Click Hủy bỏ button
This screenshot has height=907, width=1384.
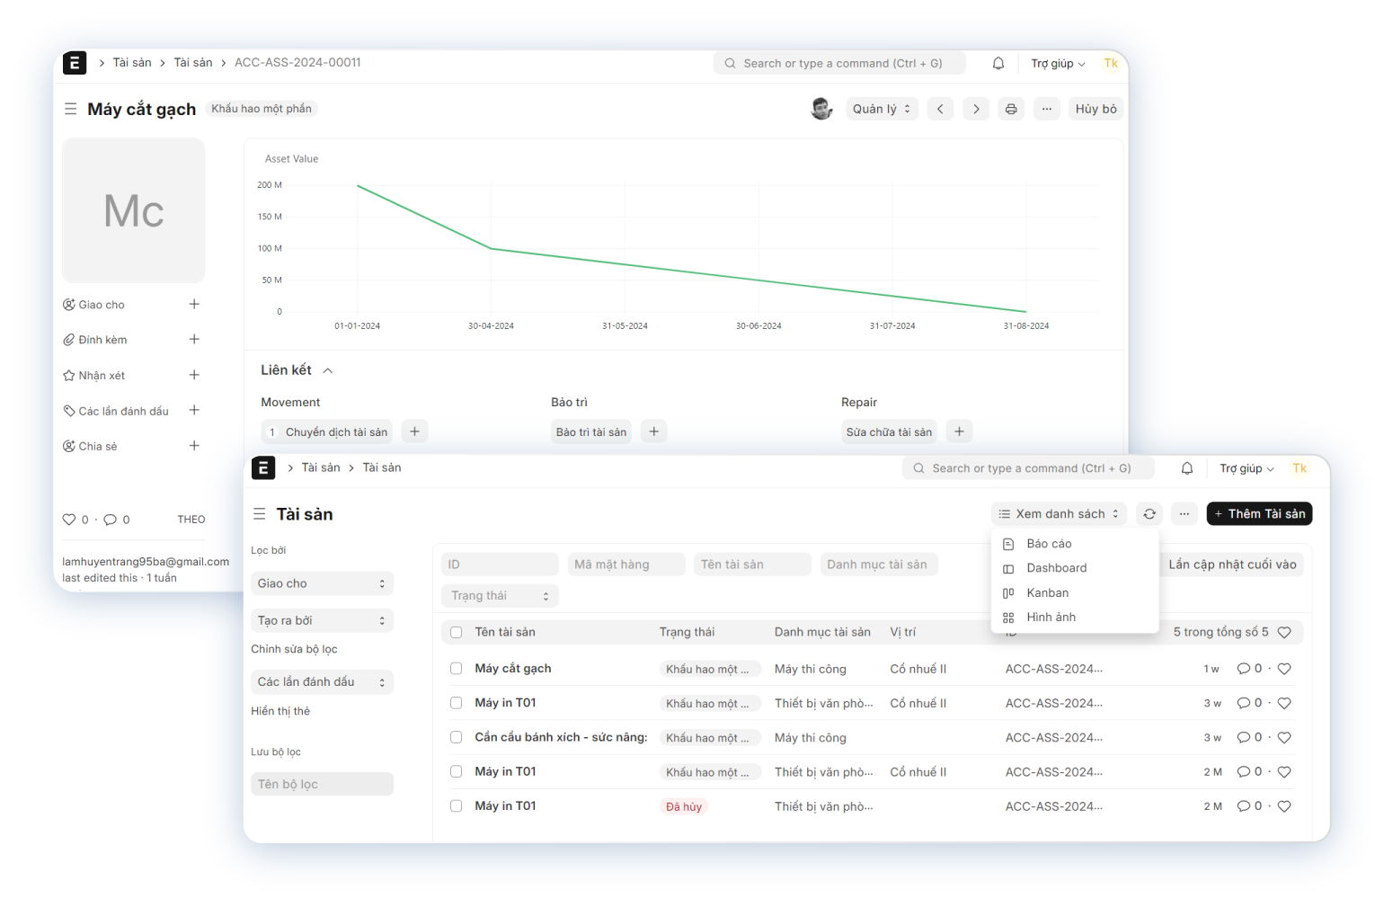pos(1096,109)
